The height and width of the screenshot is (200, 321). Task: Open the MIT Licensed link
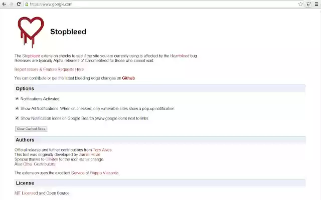pyautogui.click(x=26, y=193)
